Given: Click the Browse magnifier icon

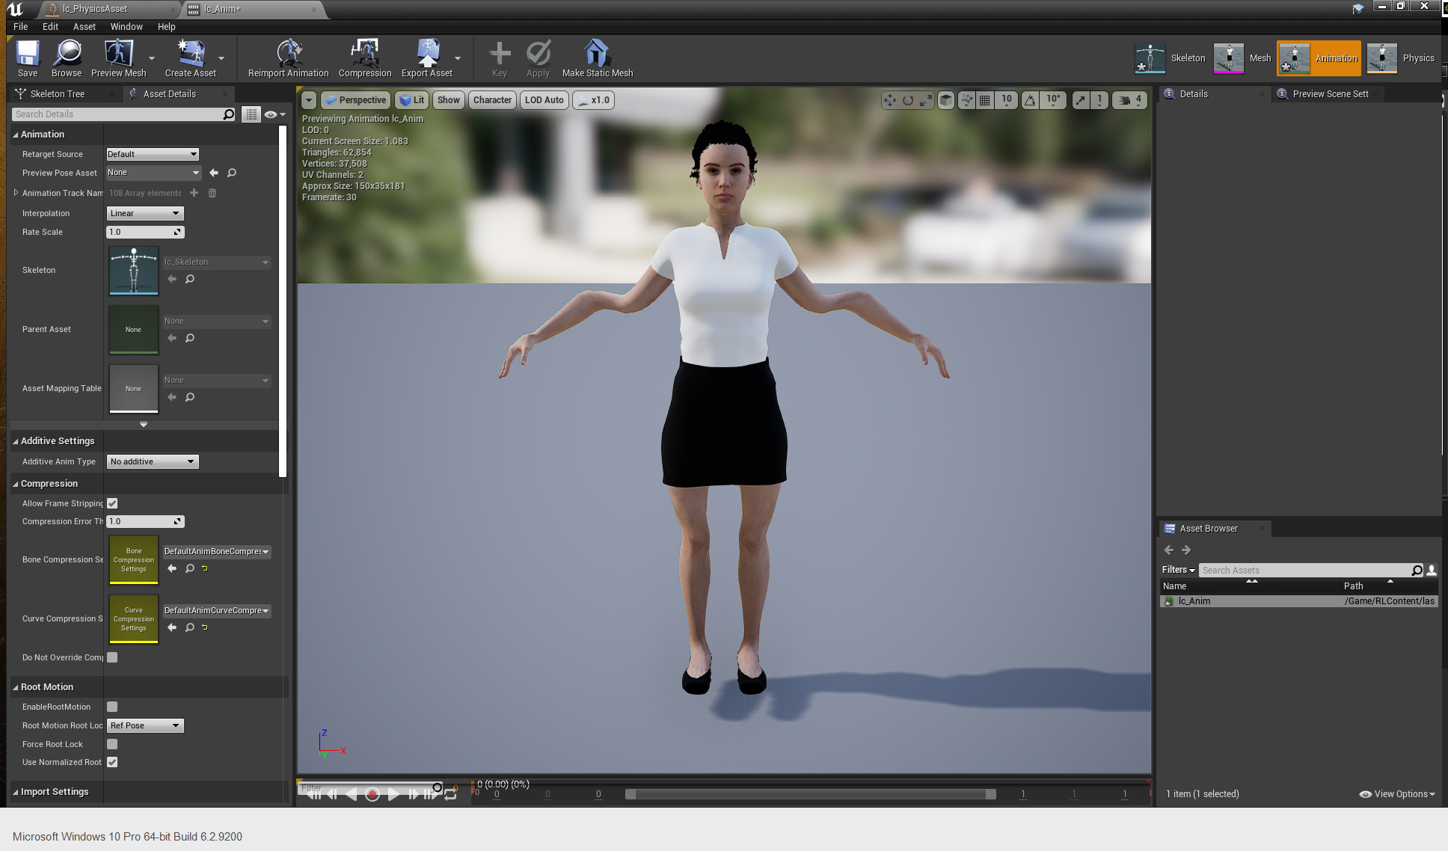Looking at the screenshot, I should point(67,58).
